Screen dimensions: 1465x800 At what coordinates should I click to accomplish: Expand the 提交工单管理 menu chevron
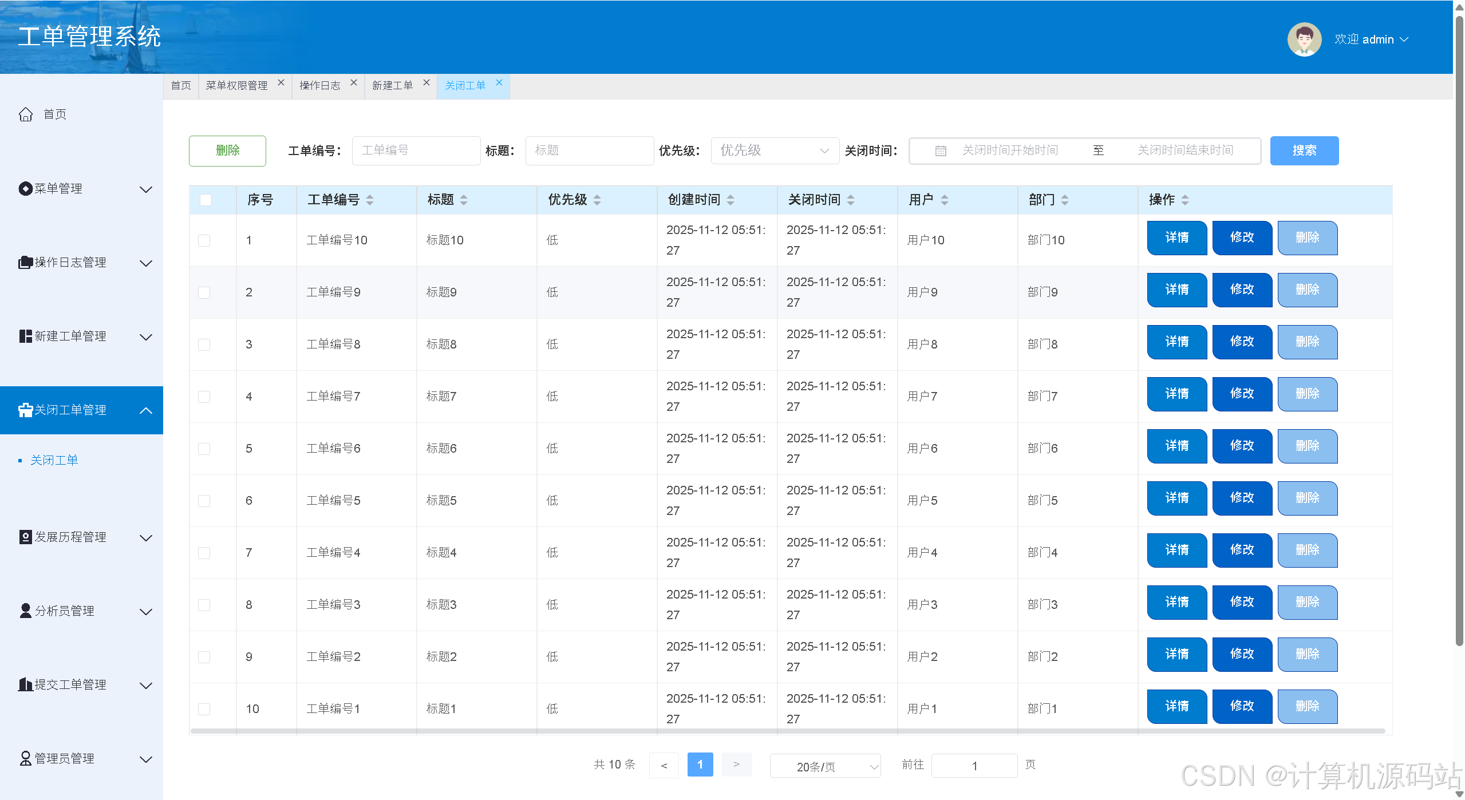coord(146,685)
